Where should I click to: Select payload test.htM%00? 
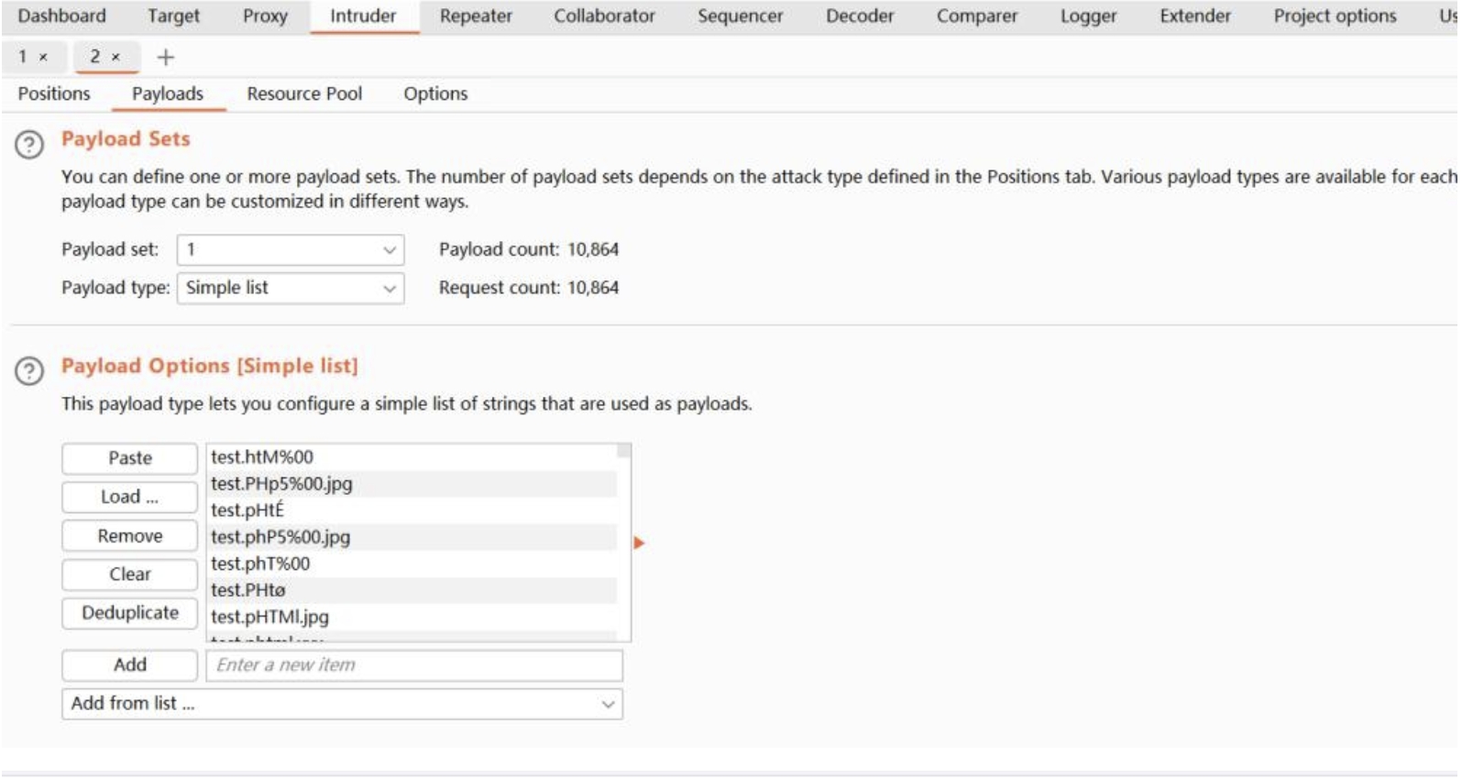coord(413,457)
